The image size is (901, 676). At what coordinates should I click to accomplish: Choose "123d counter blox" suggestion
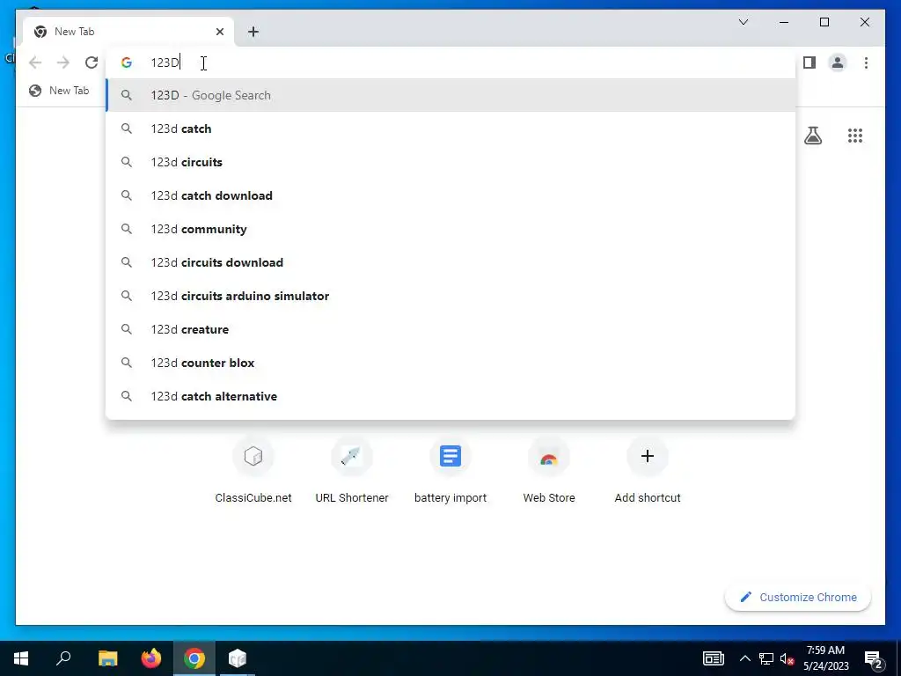[x=451, y=363]
